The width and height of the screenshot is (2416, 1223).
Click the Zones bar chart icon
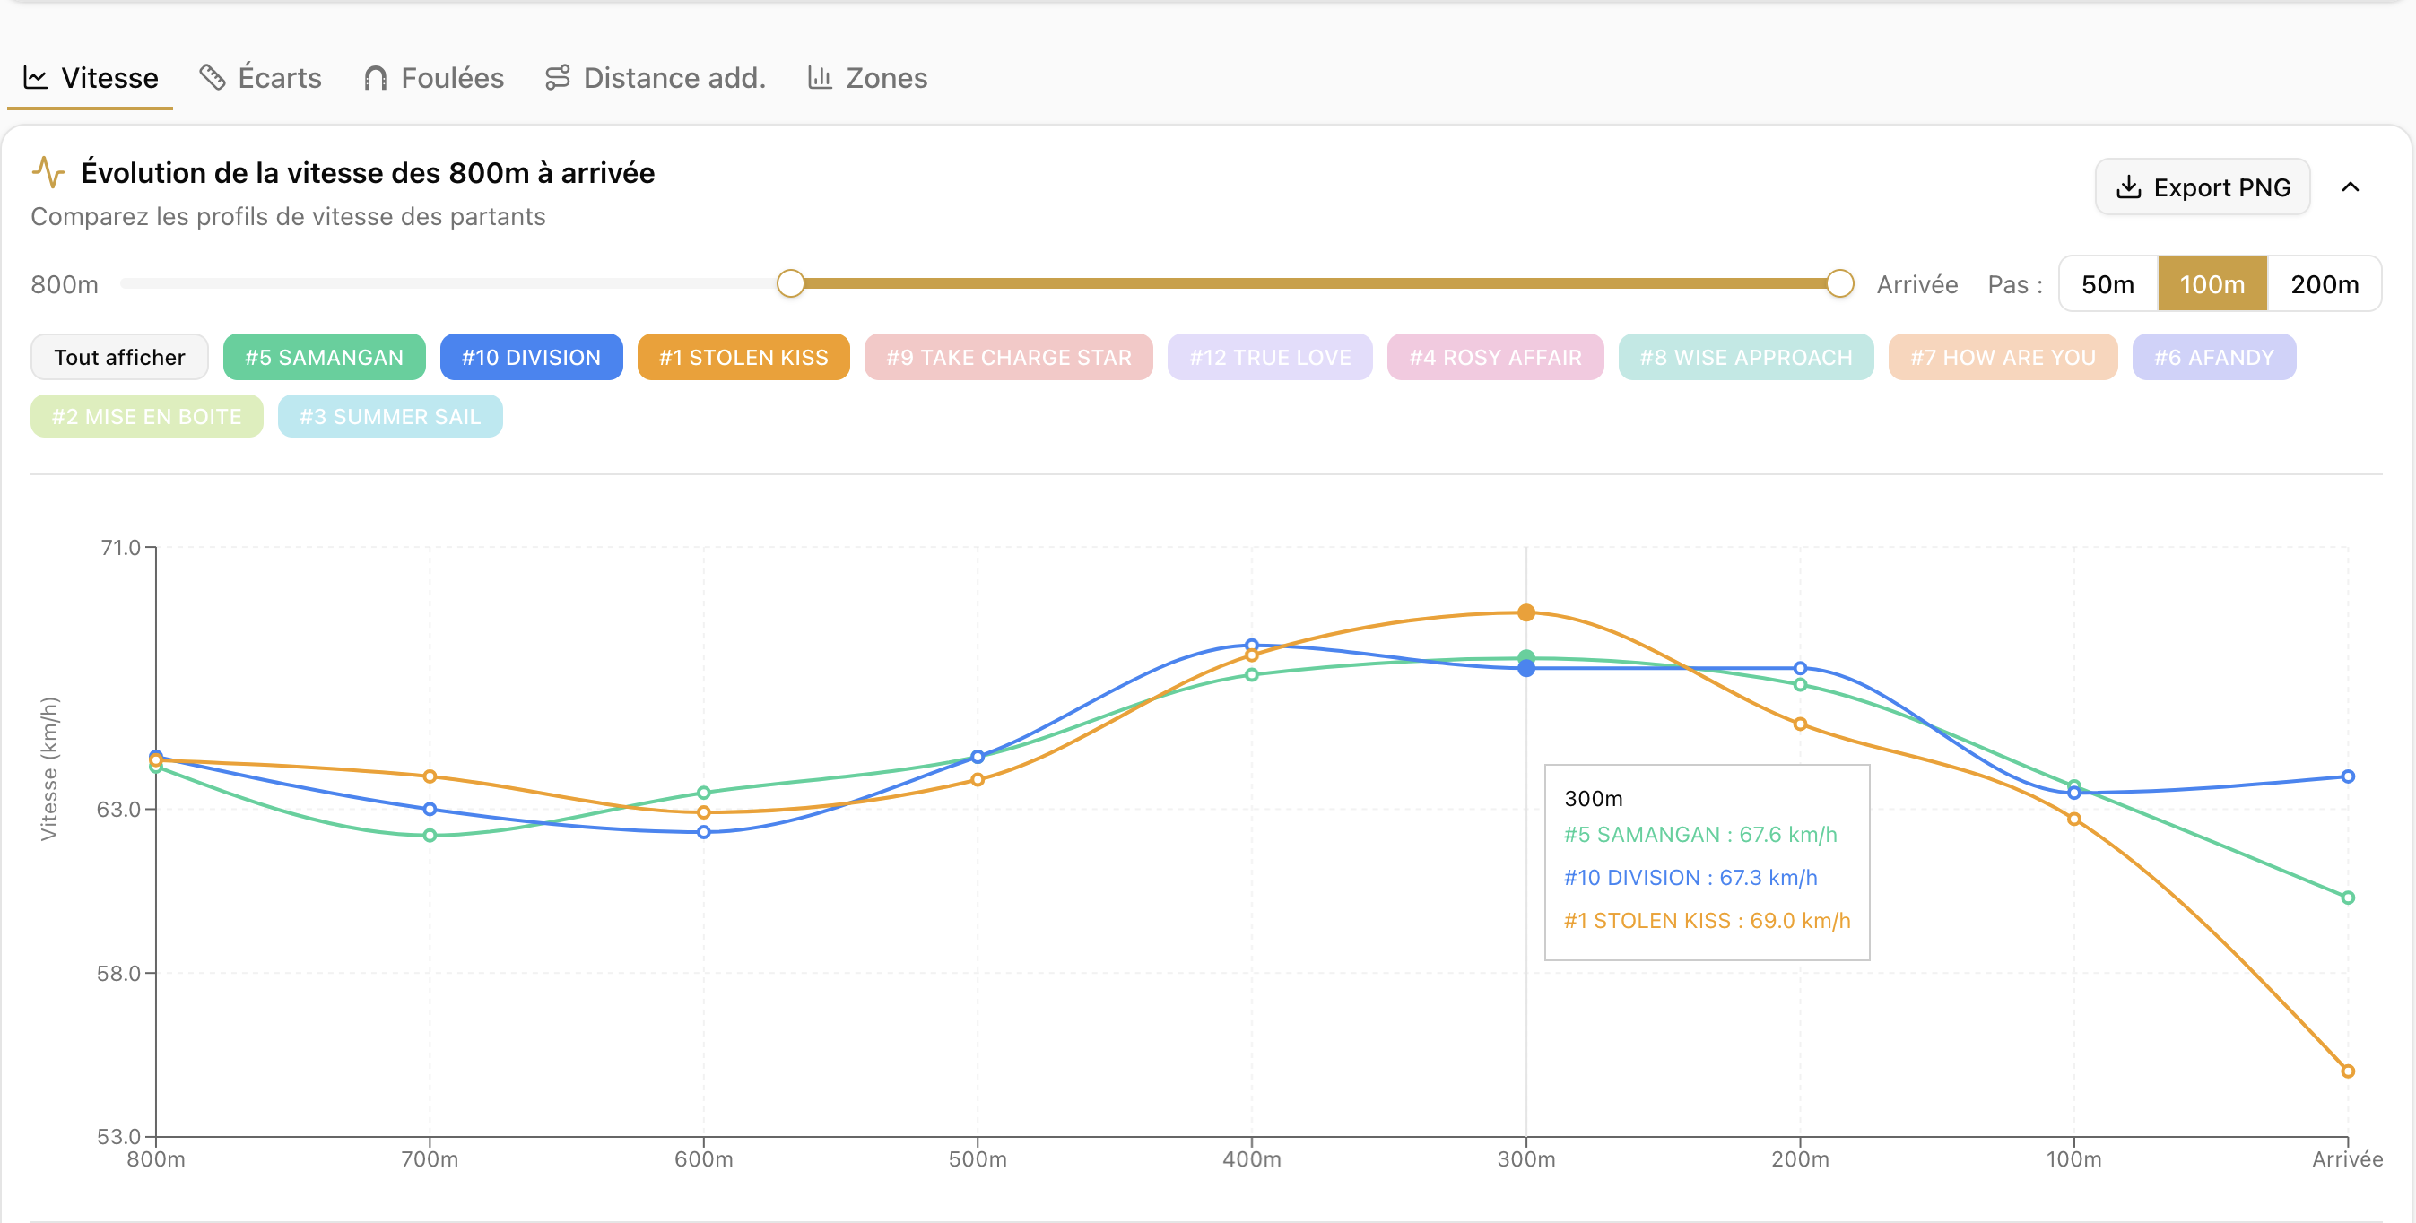click(820, 78)
